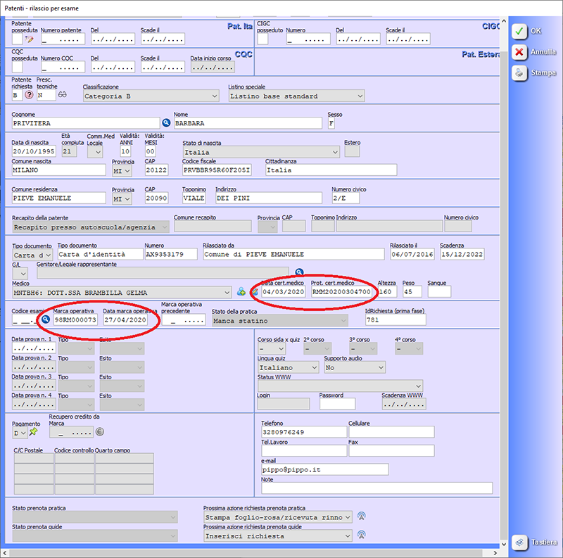
Task: Click the pencil icon beside Patente posseduta
Action: click(x=30, y=39)
